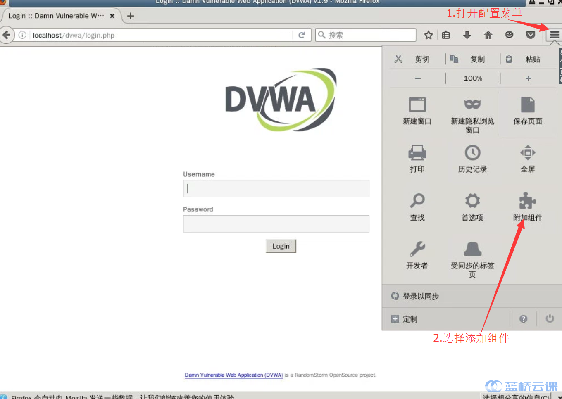Image resolution: width=562 pixels, height=399 pixels.
Task: Open Damn Vulnerable Web Application (DVWA) link
Action: coord(234,375)
